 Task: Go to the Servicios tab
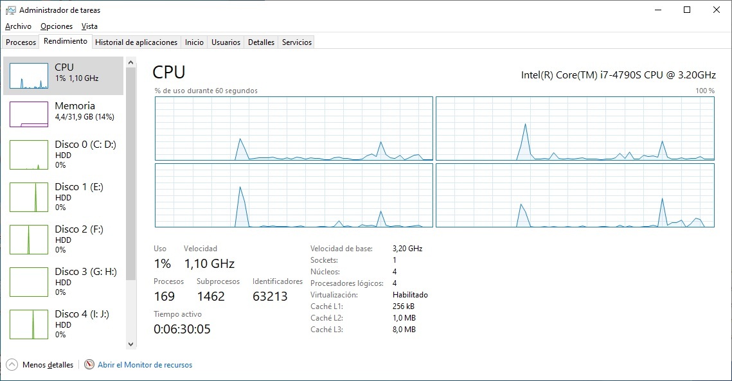[x=296, y=42]
